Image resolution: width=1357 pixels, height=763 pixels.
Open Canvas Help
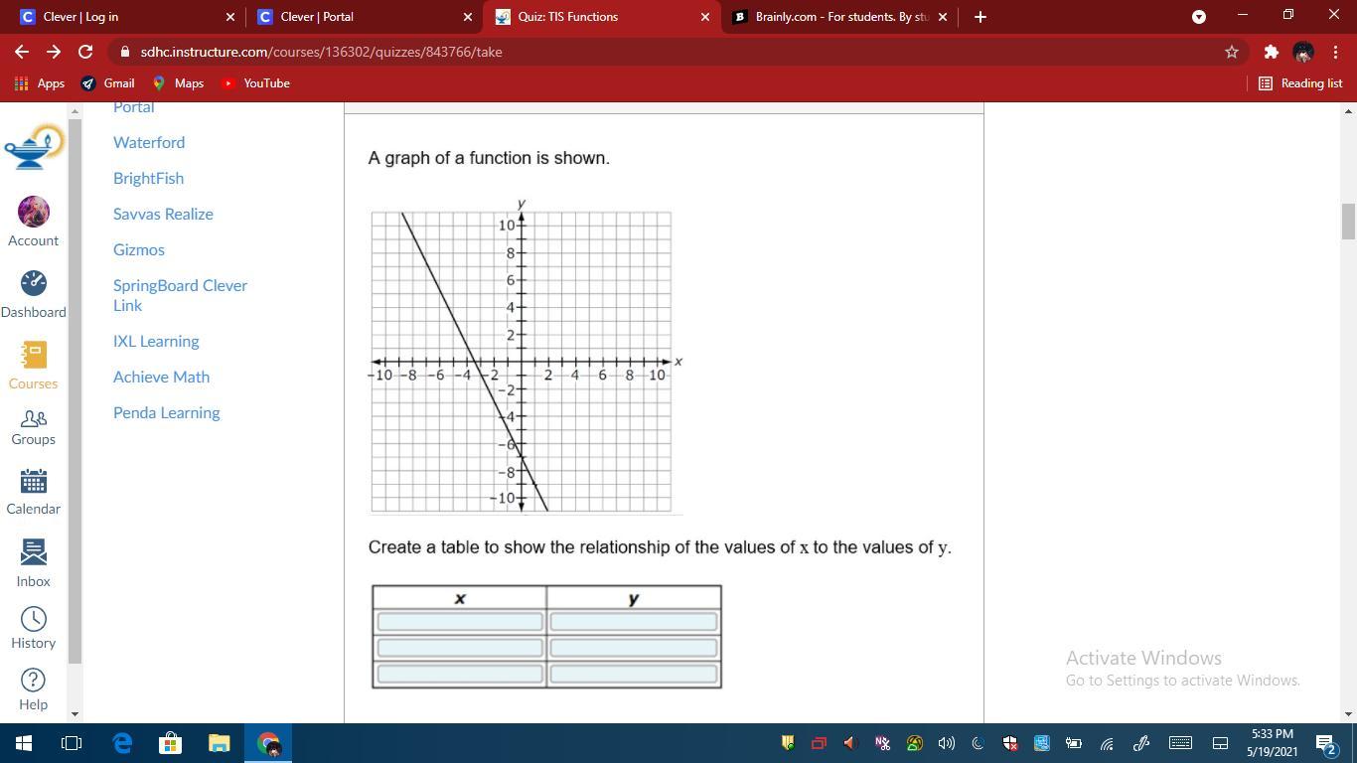pos(34,689)
